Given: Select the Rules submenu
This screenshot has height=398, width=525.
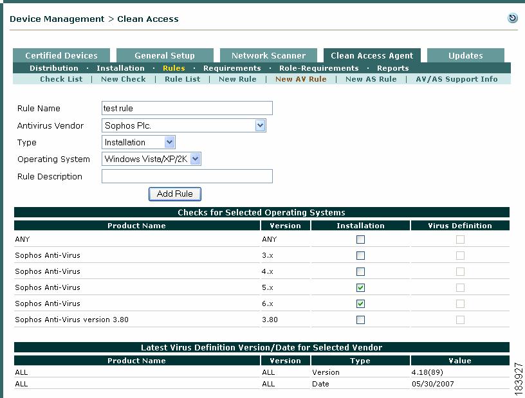Looking at the screenshot, I should click(174, 68).
